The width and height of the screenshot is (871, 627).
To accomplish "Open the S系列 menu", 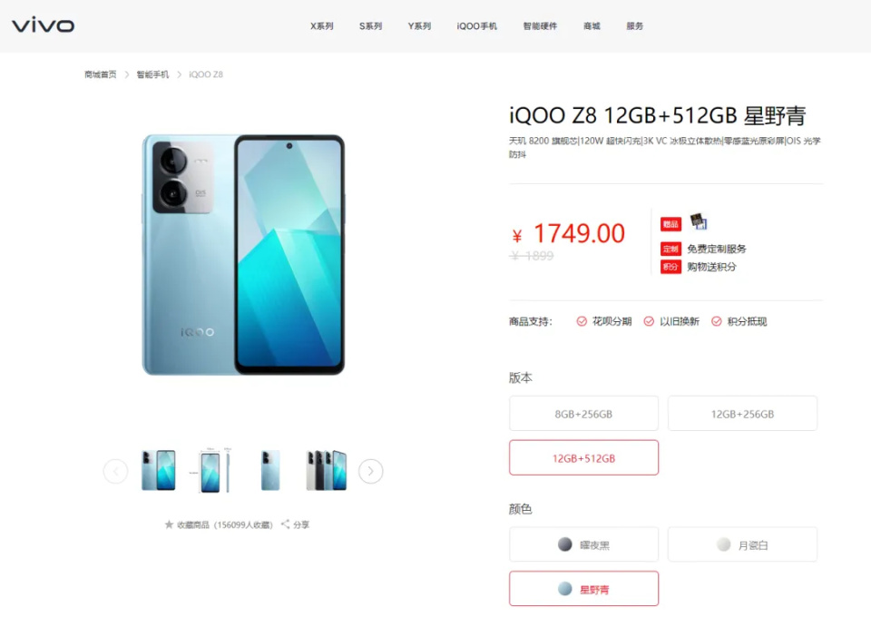I will 370,26.
